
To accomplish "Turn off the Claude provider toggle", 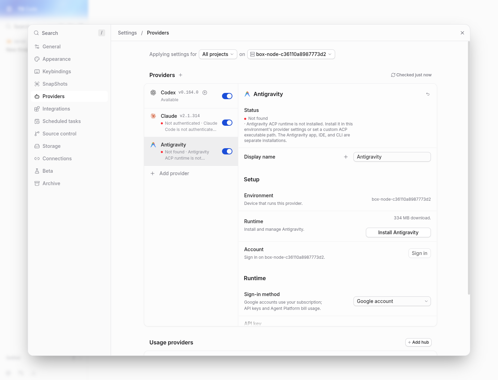I will coord(227,123).
